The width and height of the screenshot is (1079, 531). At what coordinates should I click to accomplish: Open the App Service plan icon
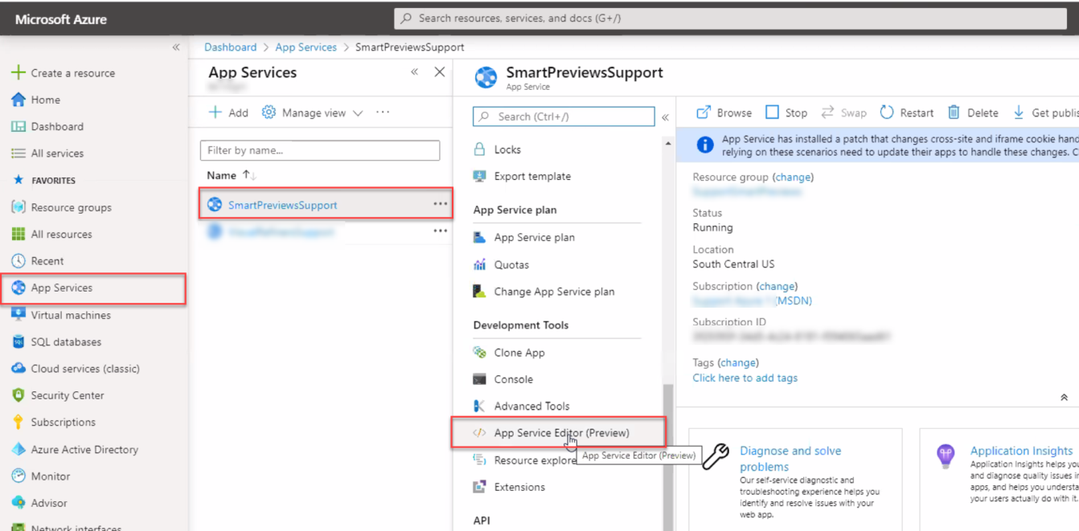point(479,237)
